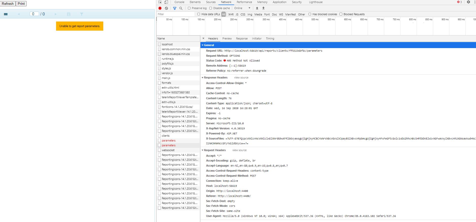Switch to the Response details tab
Screen dimensions: 476x222
(242, 38)
